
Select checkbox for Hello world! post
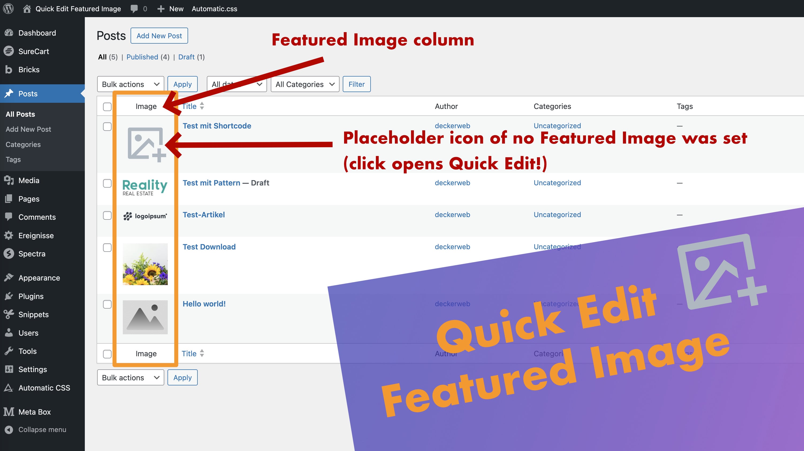107,304
